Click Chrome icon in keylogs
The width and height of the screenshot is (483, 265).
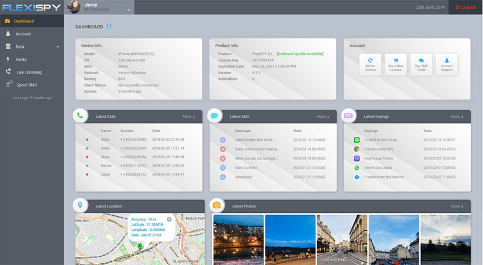pyautogui.click(x=357, y=149)
